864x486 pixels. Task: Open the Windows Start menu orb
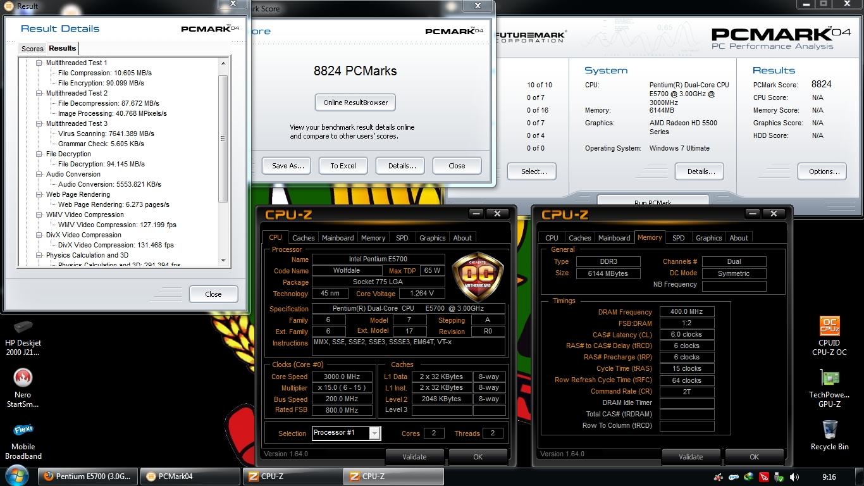tap(17, 476)
